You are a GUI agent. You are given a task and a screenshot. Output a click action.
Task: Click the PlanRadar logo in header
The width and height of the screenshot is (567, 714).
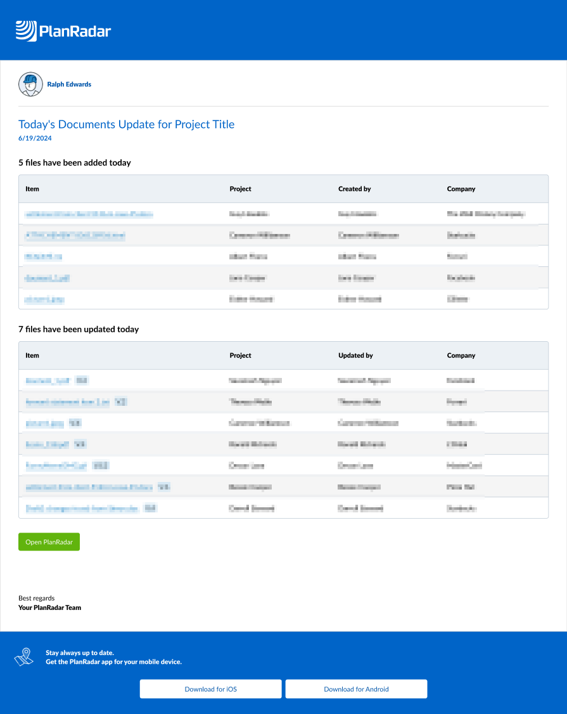[63, 30]
